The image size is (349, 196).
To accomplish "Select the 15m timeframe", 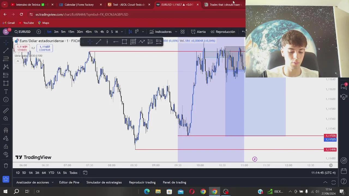I will 71,32.
